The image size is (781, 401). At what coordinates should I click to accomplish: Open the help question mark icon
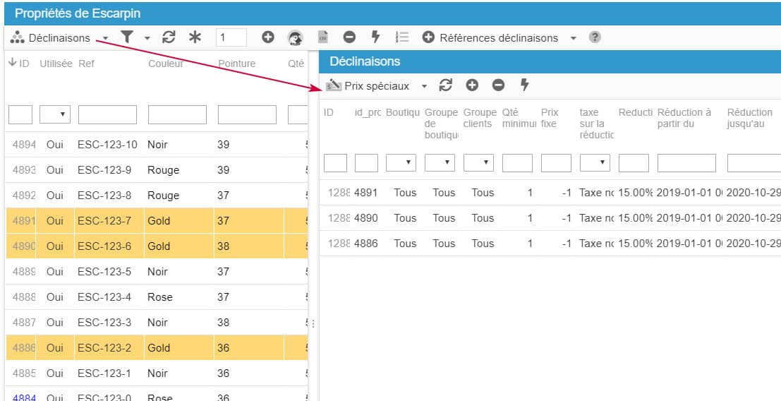point(595,37)
